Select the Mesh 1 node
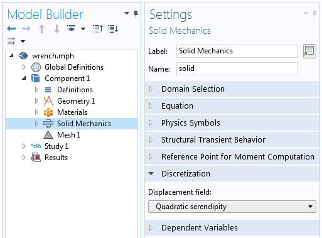322x238 pixels. 68,135
